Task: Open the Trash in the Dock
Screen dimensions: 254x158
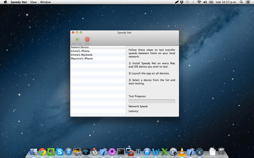Action: click(221, 152)
